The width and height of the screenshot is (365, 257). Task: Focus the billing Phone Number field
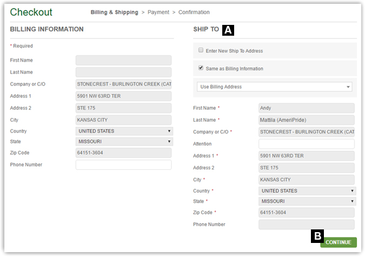click(123, 165)
